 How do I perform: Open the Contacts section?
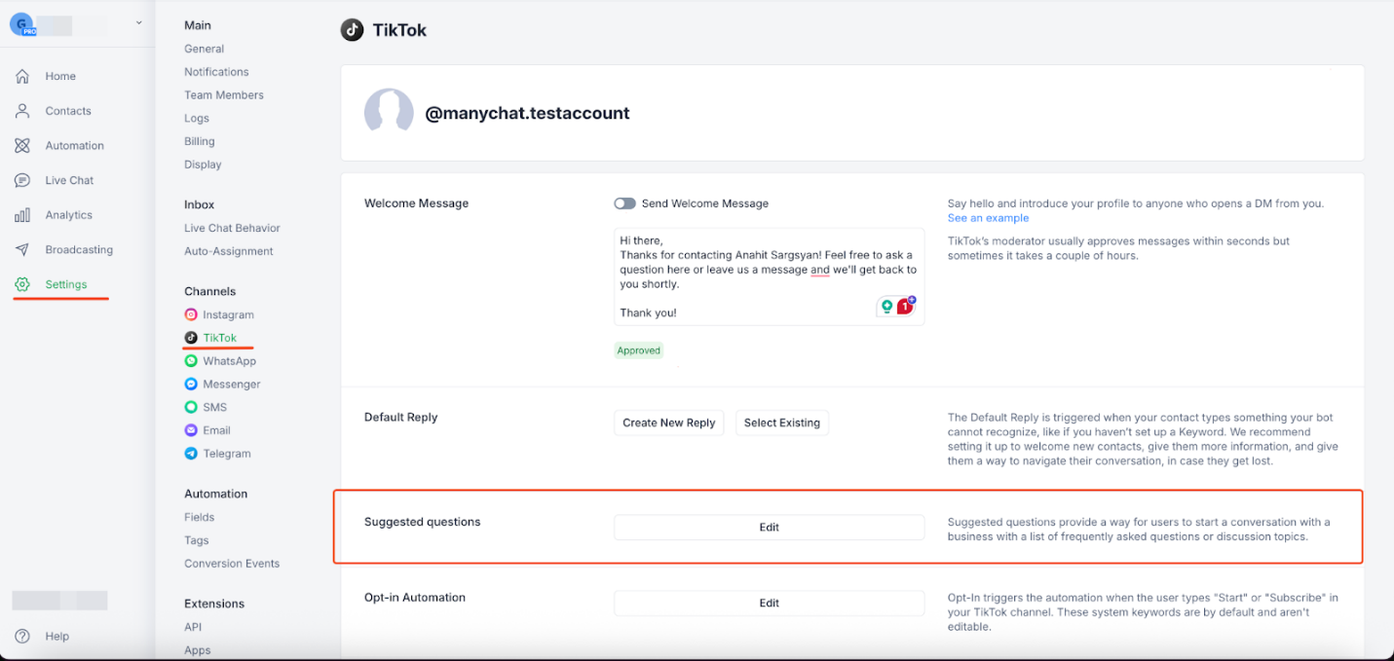(68, 110)
